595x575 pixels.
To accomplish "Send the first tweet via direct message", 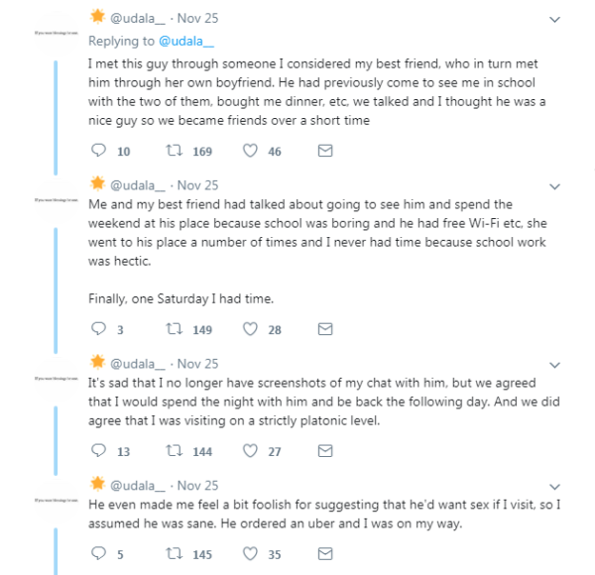I will [x=325, y=151].
